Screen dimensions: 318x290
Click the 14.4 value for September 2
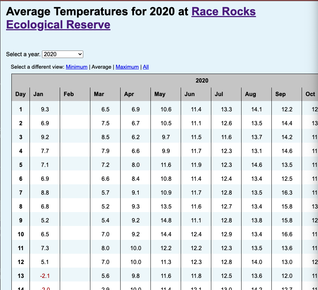click(x=287, y=123)
